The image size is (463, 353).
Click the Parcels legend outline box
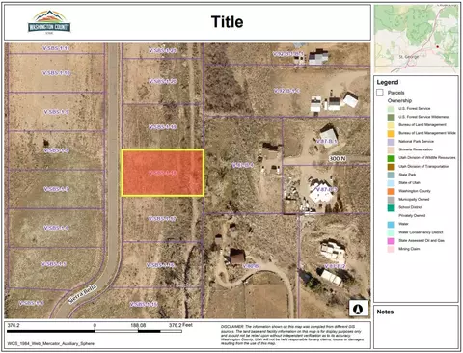coord(380,93)
